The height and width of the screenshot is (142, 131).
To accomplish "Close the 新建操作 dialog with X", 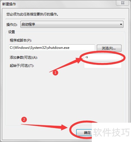I will click(123, 3).
